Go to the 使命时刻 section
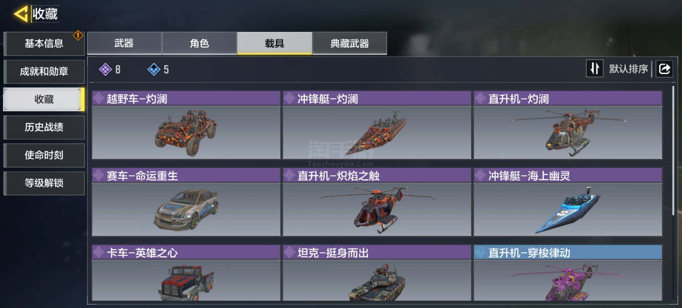The width and height of the screenshot is (682, 308). click(44, 155)
